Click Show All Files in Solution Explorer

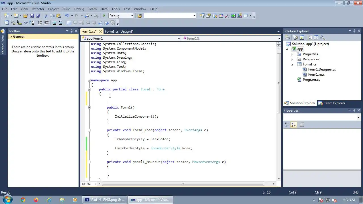[295, 37]
